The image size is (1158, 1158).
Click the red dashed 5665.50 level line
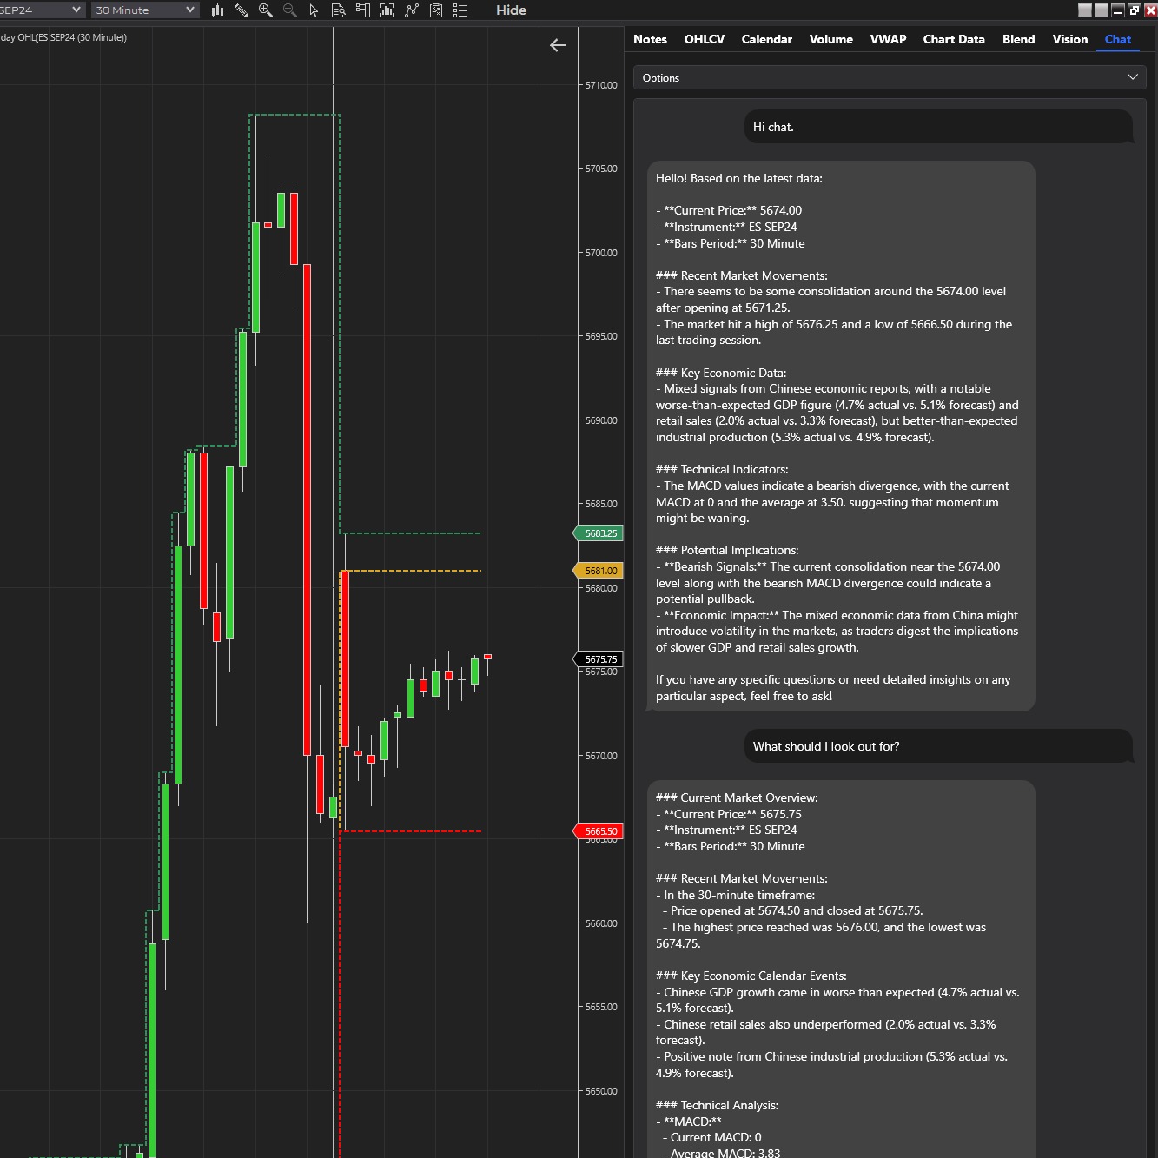pos(410,831)
